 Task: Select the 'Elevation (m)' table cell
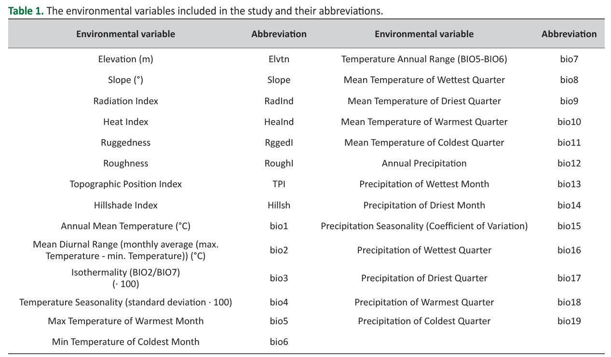point(125,59)
